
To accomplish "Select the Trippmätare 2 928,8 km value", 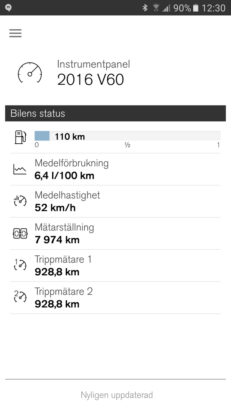I will [57, 304].
